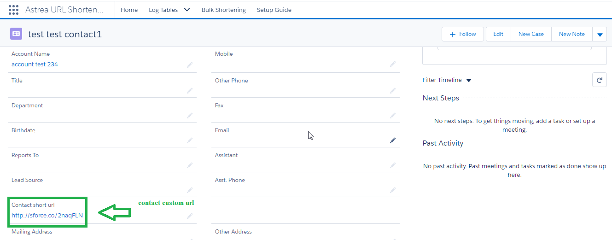Edit Lead Source with its pencil icon
The height and width of the screenshot is (240, 612).
(x=190, y=190)
